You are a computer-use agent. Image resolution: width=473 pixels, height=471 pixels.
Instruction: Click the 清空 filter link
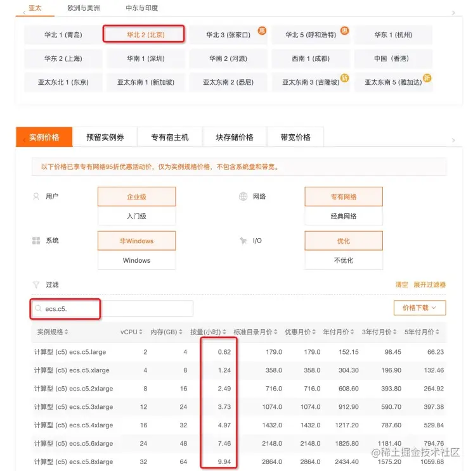(x=401, y=285)
